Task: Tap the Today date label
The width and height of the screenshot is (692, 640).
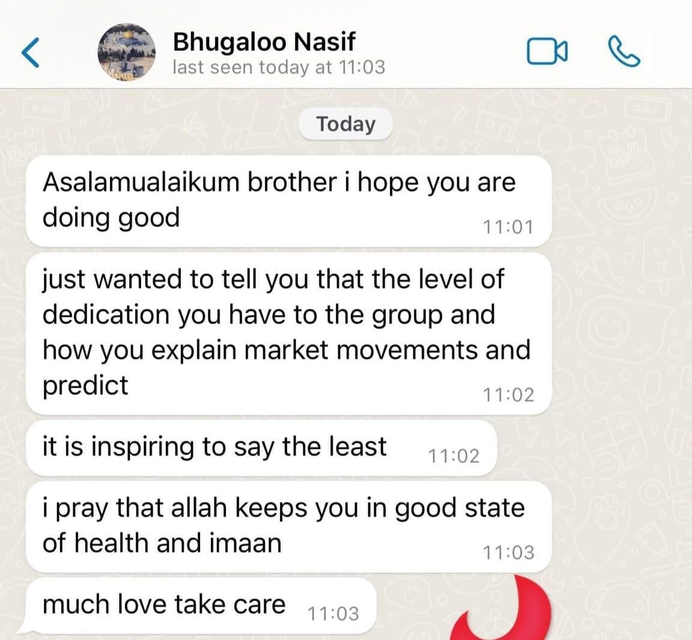Action: 345,124
